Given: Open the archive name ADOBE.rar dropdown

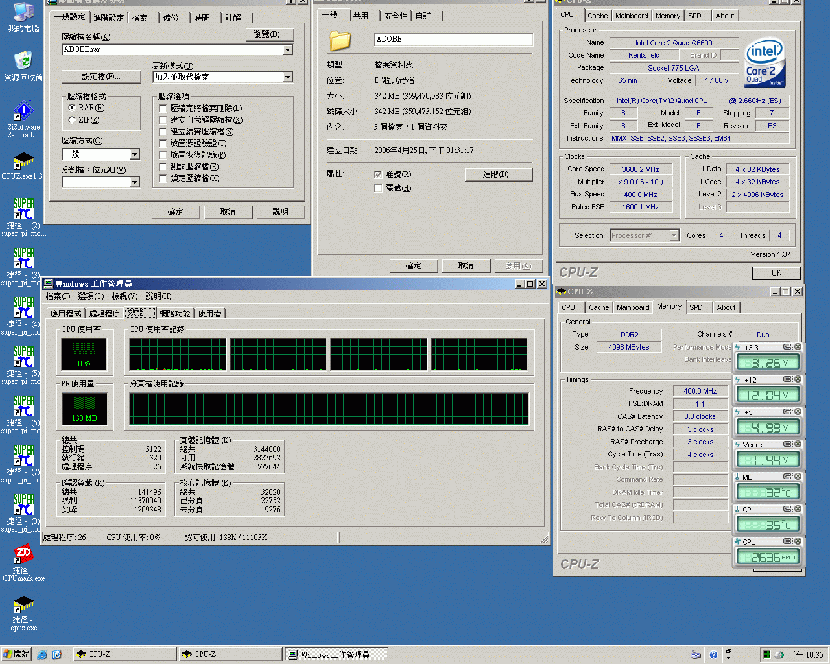Looking at the screenshot, I should point(288,50).
